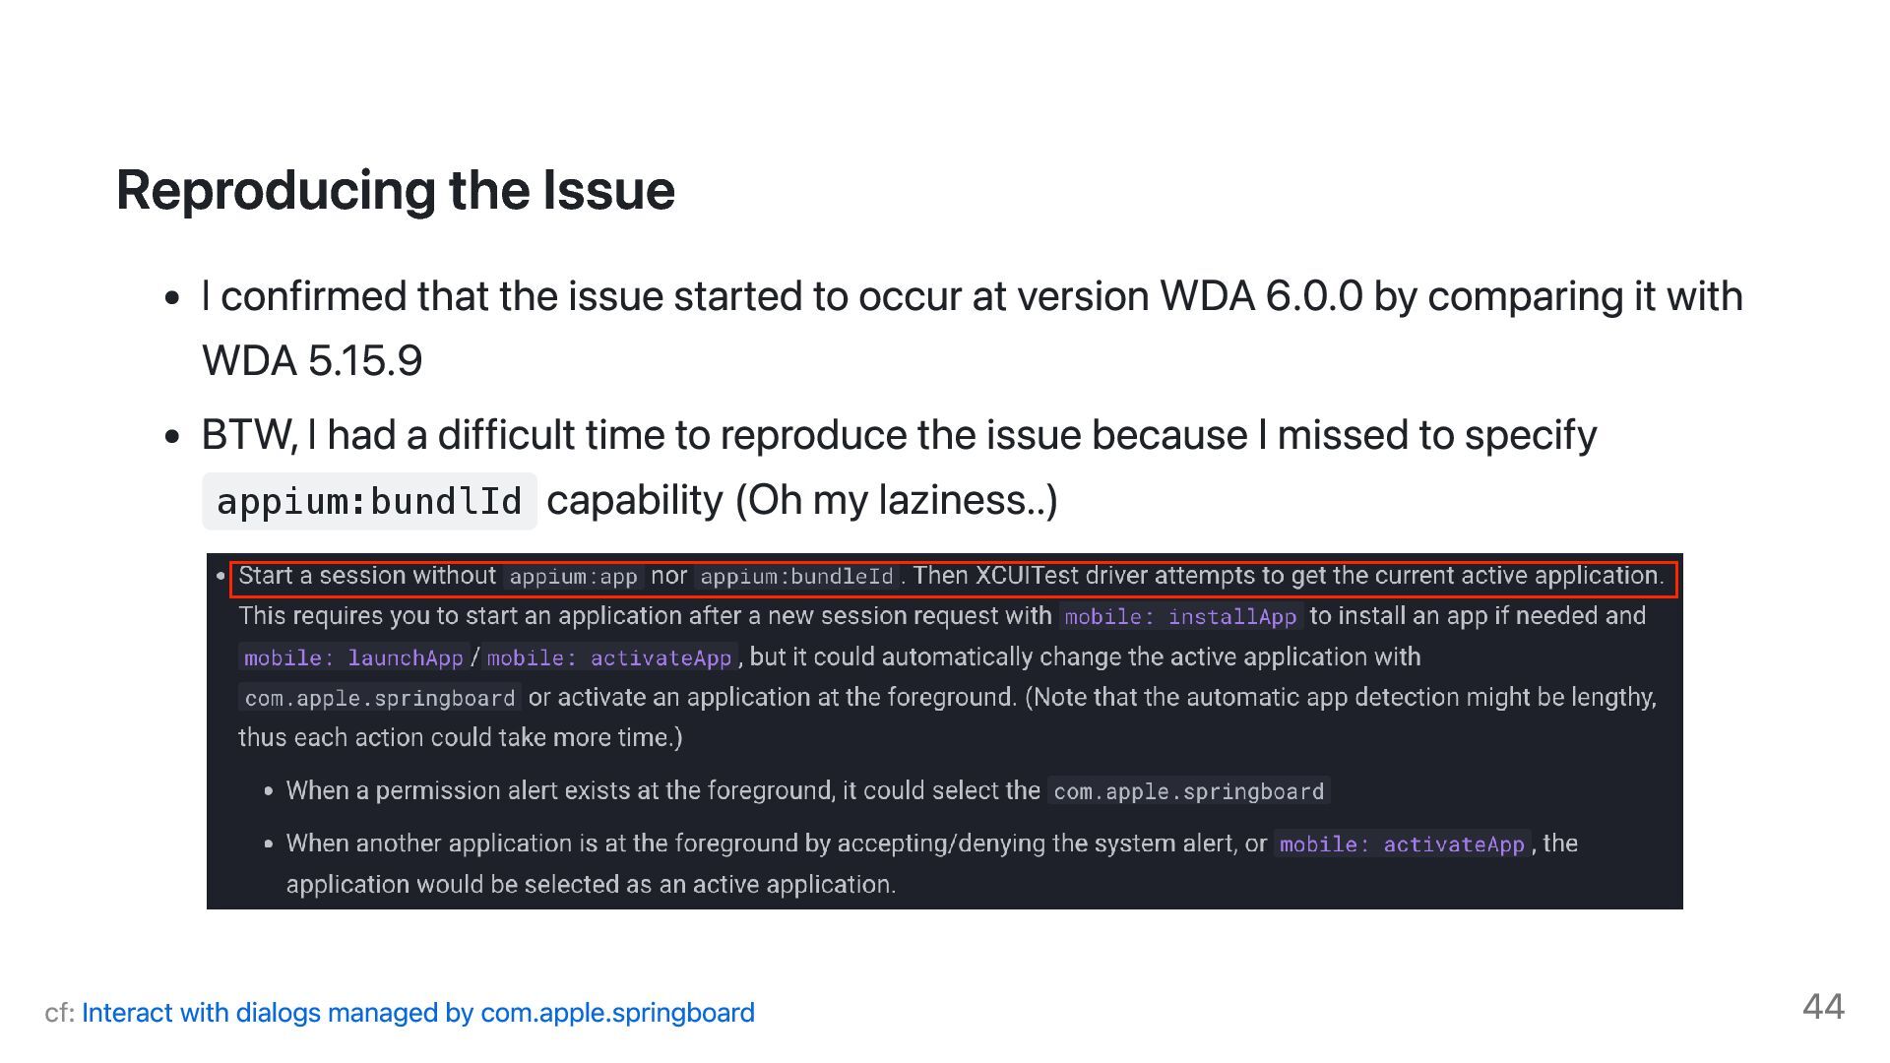Click the appium:app code in screenshot
Viewport: 1890px width, 1063px height.
point(573,578)
